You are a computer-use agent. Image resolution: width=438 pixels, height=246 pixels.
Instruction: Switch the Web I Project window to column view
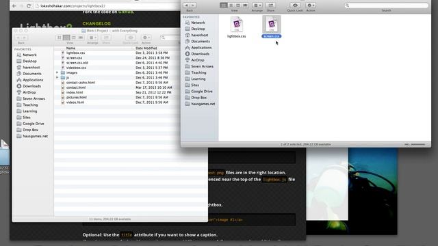73,38
